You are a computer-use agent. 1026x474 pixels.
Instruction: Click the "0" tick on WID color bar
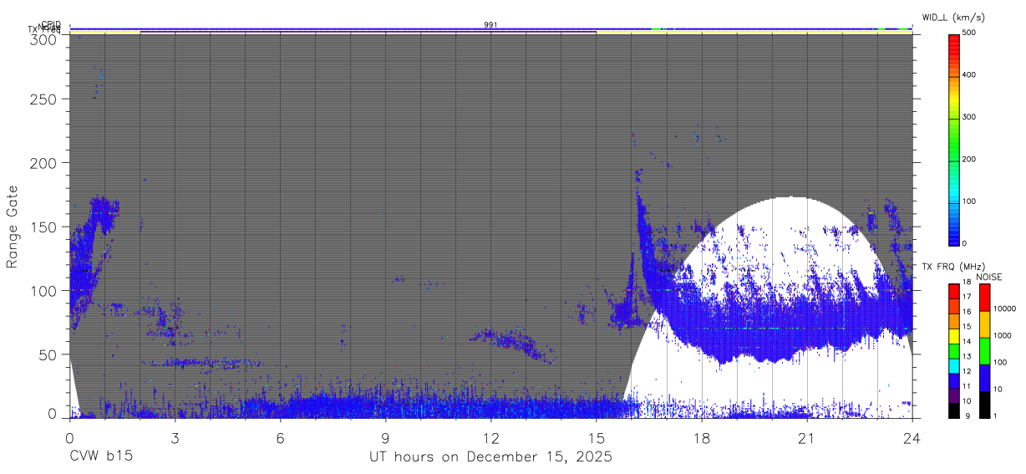[x=965, y=243]
